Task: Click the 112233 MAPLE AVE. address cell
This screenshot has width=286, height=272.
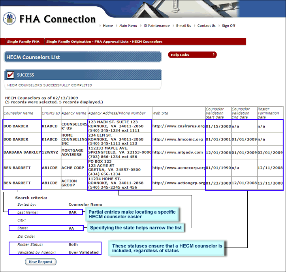Action: point(120,152)
